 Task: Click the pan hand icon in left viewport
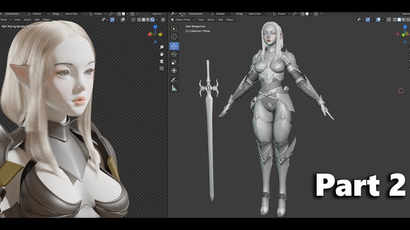pyautogui.click(x=161, y=54)
